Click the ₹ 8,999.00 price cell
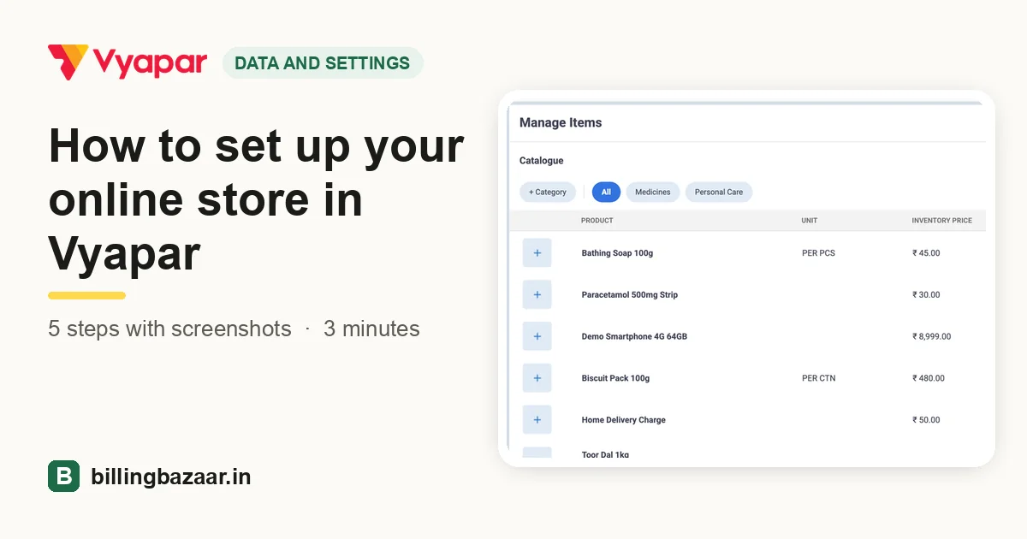Viewport: 1027px width, 539px height. click(x=932, y=337)
